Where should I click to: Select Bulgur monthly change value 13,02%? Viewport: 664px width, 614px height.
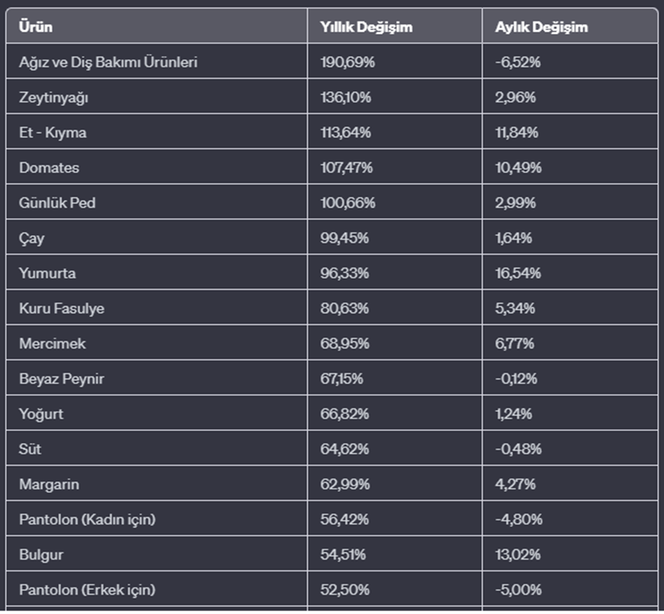(x=516, y=555)
